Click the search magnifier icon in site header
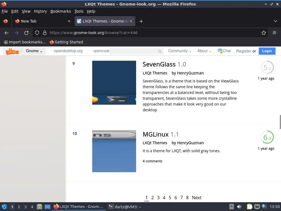The image size is (281, 211). pos(160,52)
